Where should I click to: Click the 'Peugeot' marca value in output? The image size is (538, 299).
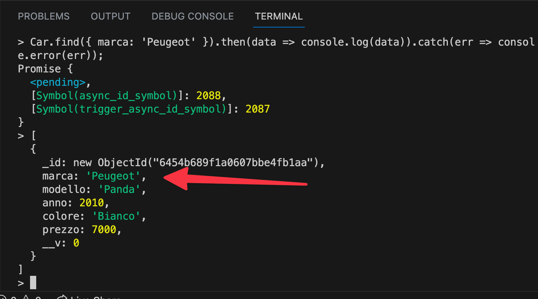click(113, 176)
